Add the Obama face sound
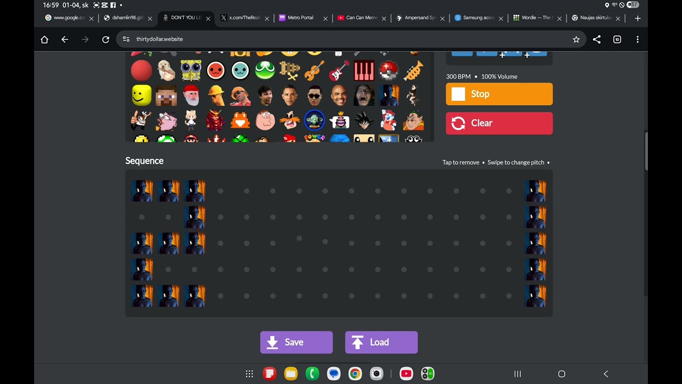Viewport: 682px width, 384px height. (x=290, y=95)
